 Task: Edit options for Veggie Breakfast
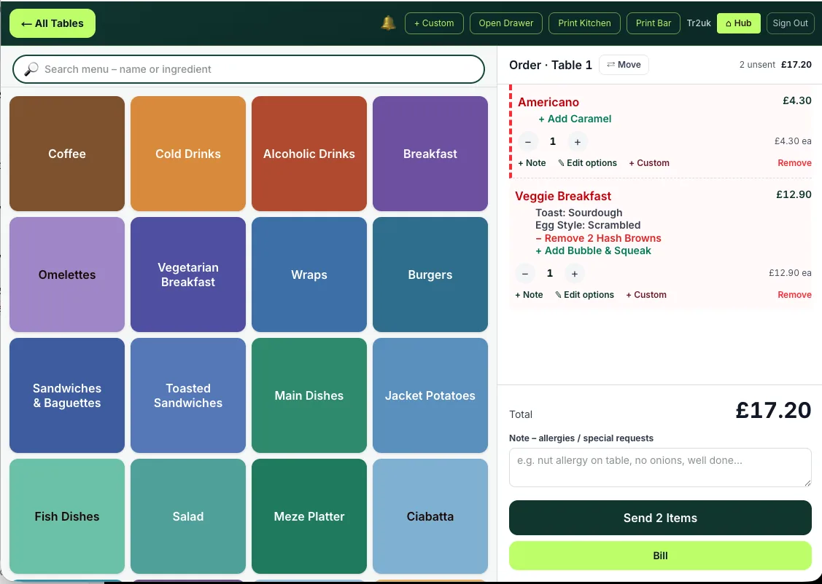(x=584, y=295)
